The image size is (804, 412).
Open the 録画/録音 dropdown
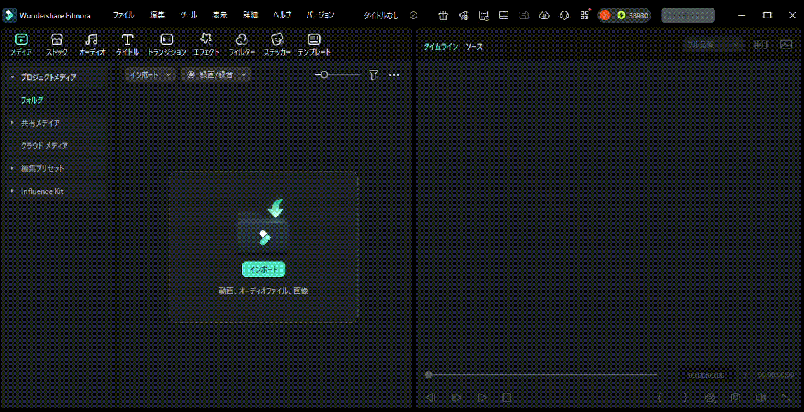click(x=216, y=75)
